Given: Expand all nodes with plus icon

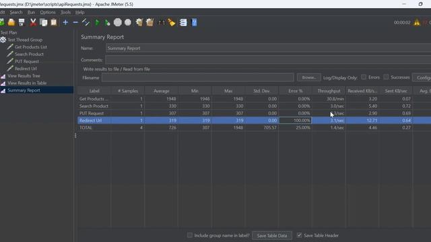Looking at the screenshot, I should [65, 22].
